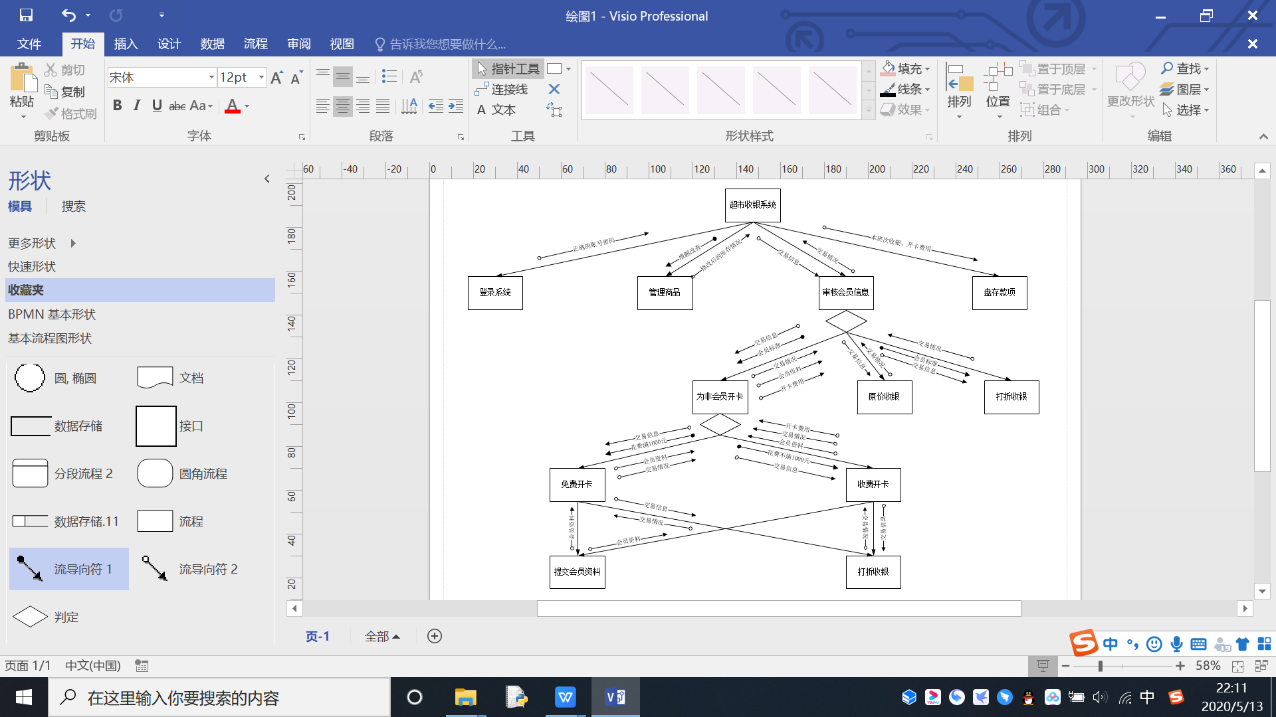Toggle Bold formatting
This screenshot has height=717, width=1276.
tap(118, 106)
